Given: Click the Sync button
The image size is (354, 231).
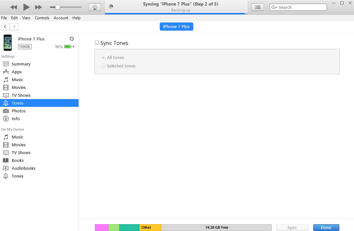Looking at the screenshot, I should 292,228.
